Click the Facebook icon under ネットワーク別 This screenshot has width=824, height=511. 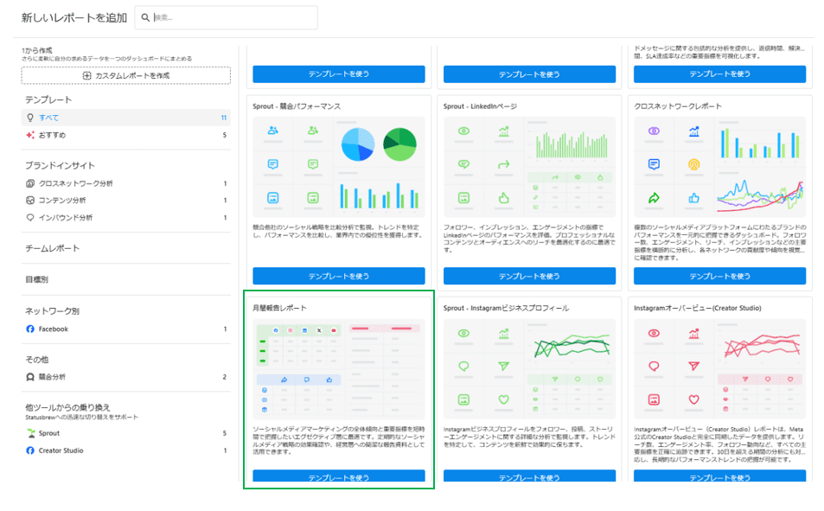[30, 329]
